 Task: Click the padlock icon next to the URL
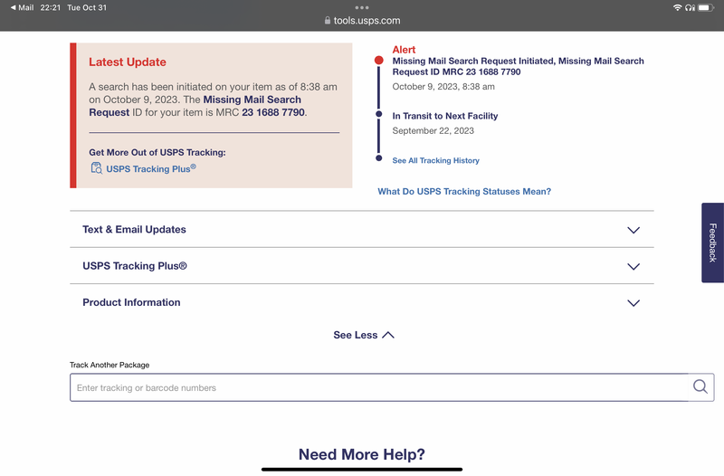327,21
